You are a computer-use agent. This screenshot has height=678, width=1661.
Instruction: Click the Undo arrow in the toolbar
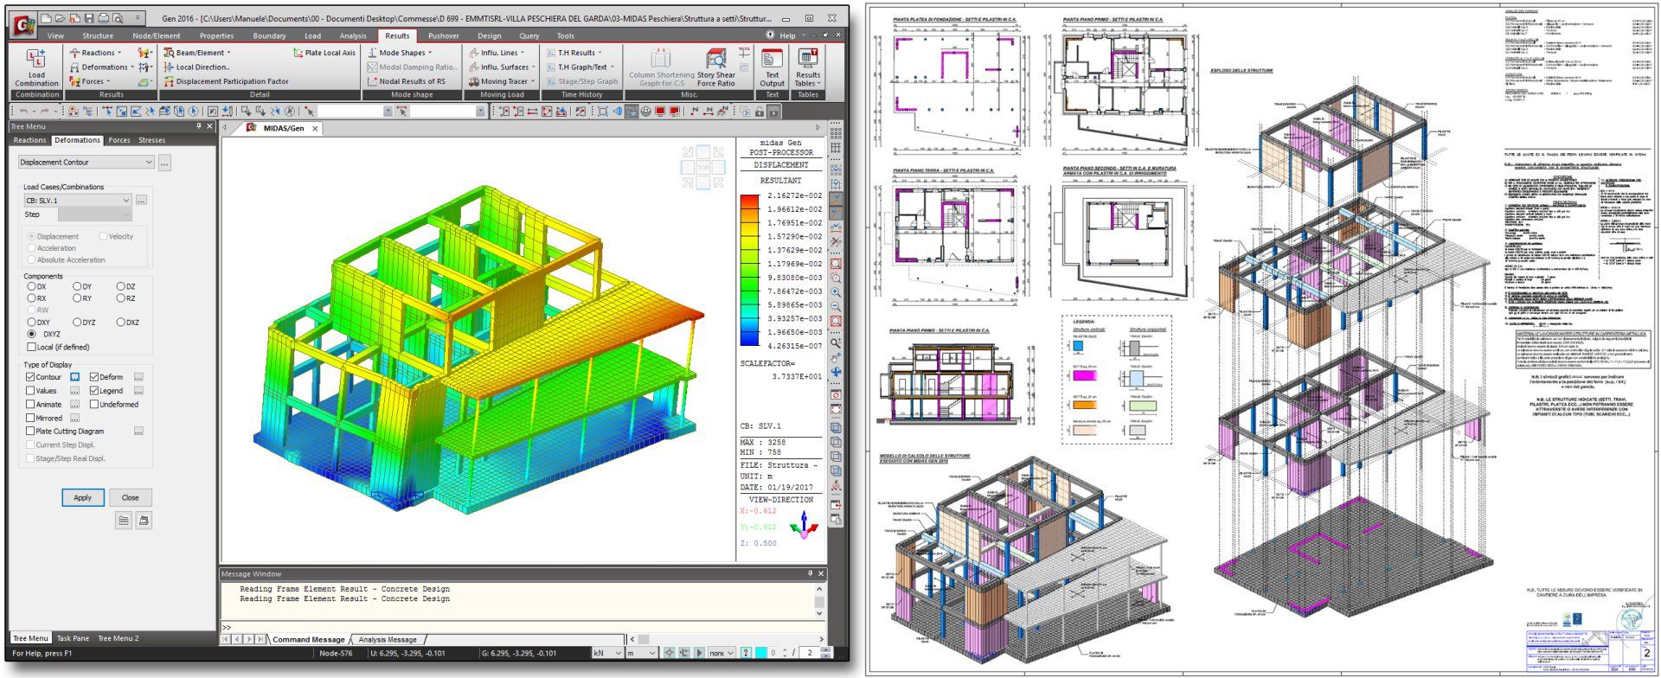click(23, 112)
